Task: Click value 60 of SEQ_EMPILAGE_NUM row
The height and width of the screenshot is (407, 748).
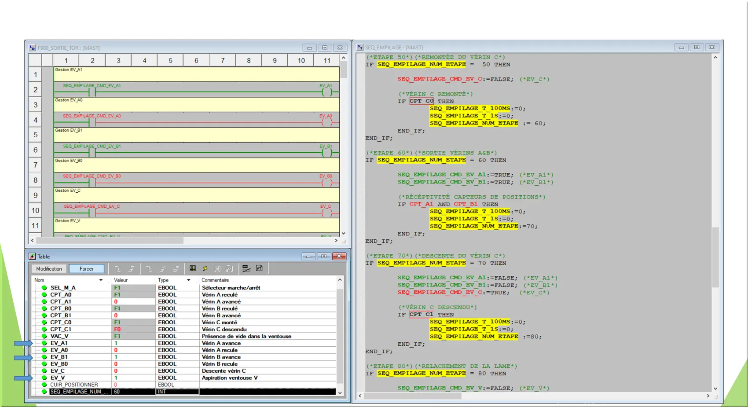Action: point(117,392)
